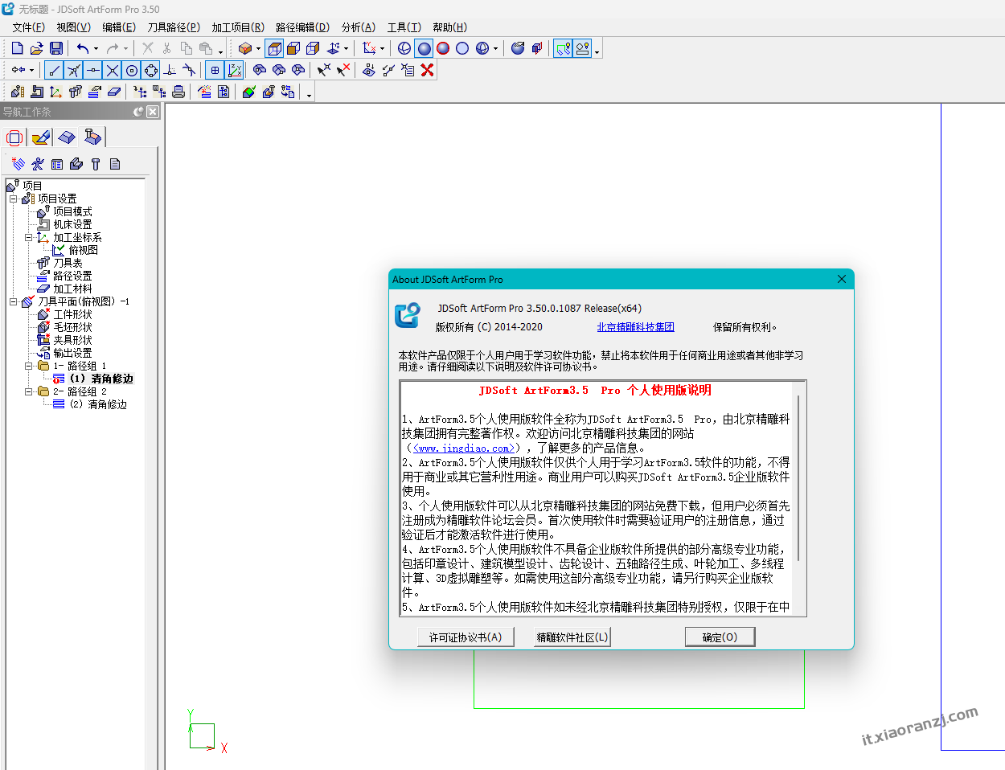Click the machining material icon in third toolbar
Screen dimensions: 1005x770
[113, 92]
